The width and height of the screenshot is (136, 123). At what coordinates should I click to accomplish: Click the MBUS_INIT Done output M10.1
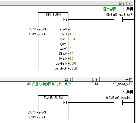click(x=32, y=29)
